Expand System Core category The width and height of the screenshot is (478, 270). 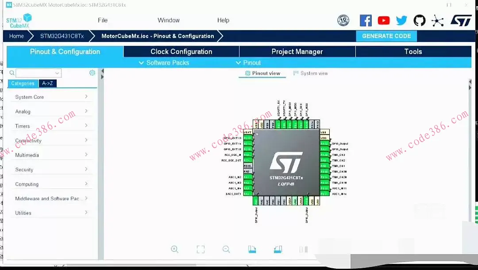51,97
